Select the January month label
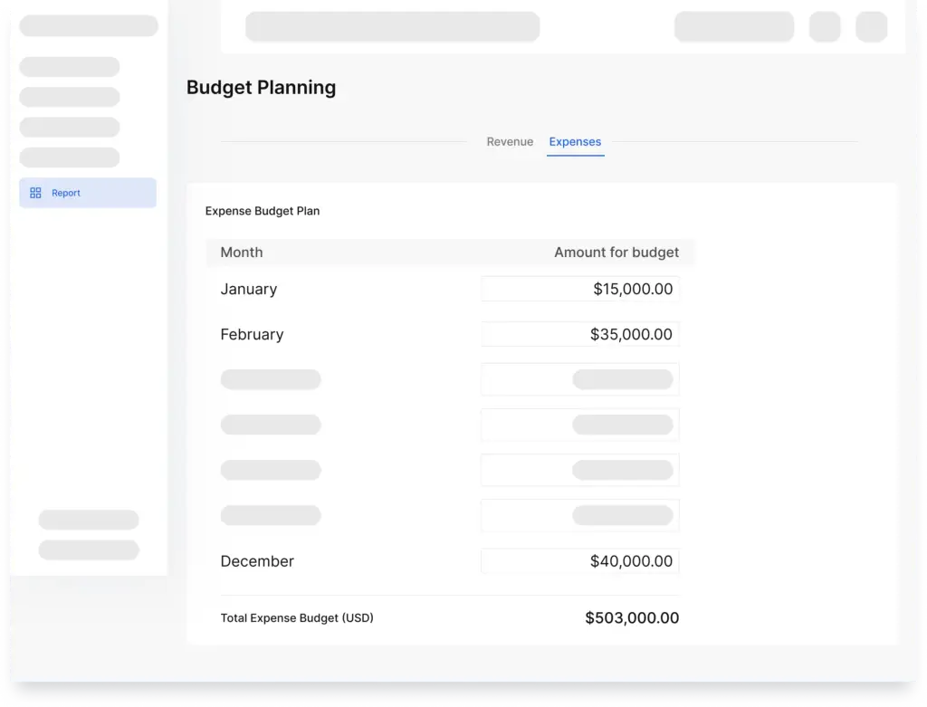The image size is (927, 707). (249, 290)
